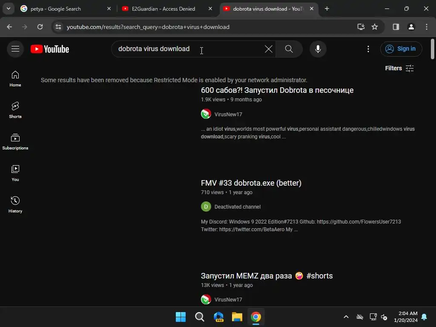Click Chrome icon on the taskbar
The height and width of the screenshot is (327, 436).
point(256,317)
